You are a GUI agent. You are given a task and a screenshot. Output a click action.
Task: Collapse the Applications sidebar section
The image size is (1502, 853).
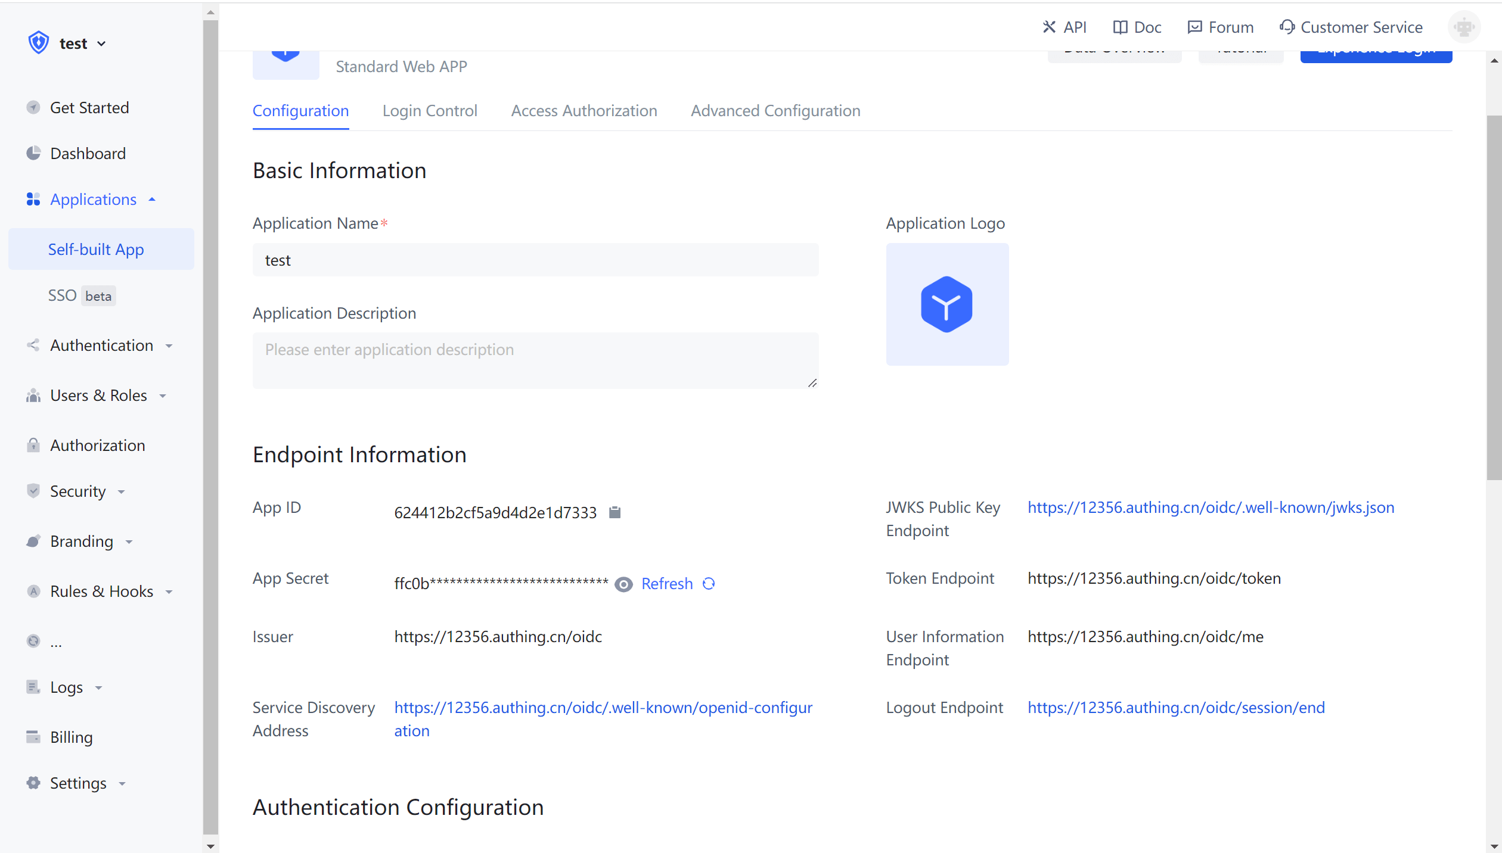[x=93, y=200]
